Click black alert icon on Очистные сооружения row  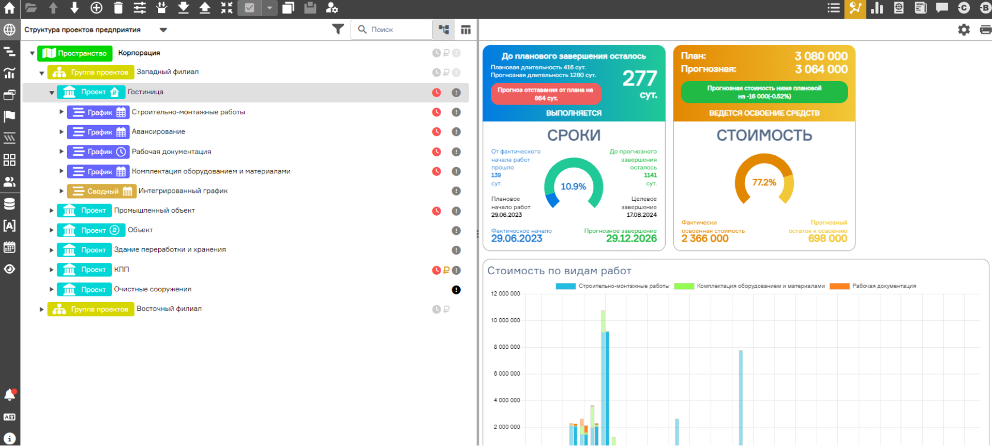point(456,290)
